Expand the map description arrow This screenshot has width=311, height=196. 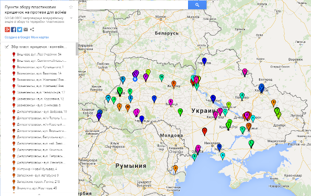(x=71, y=17)
